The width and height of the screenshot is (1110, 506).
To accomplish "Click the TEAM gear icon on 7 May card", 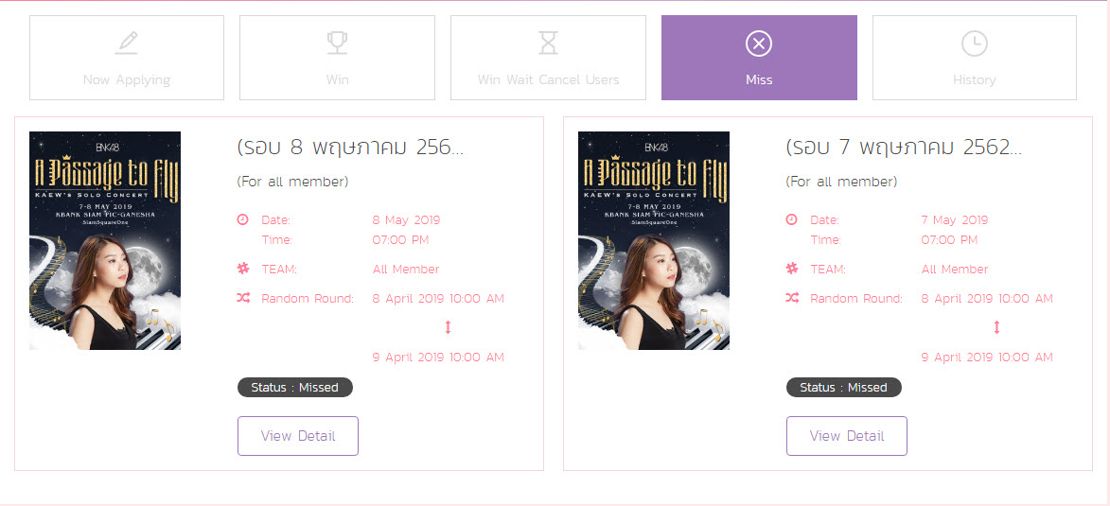I will click(791, 269).
